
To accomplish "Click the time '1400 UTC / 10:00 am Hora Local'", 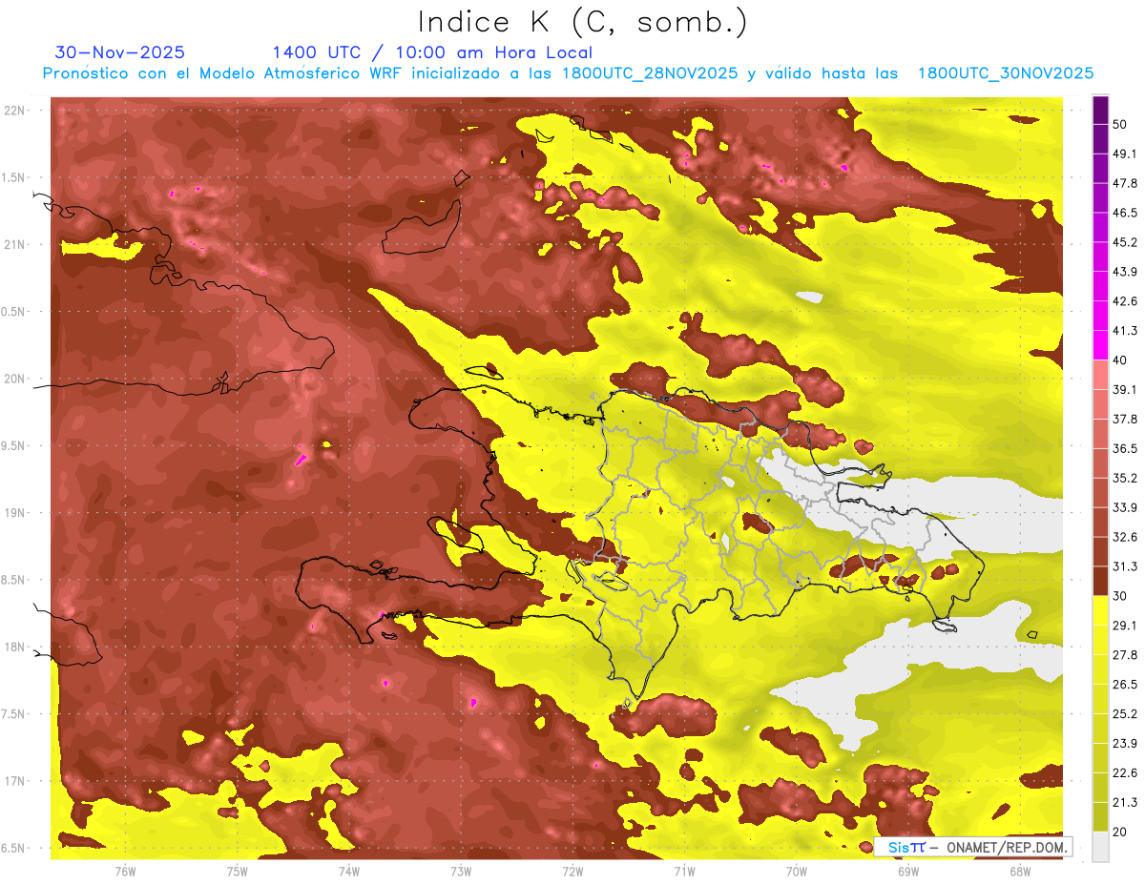I will point(432,52).
